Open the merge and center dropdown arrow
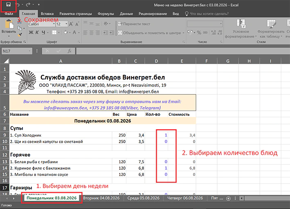The height and width of the screenshot is (209, 290). (184, 33)
